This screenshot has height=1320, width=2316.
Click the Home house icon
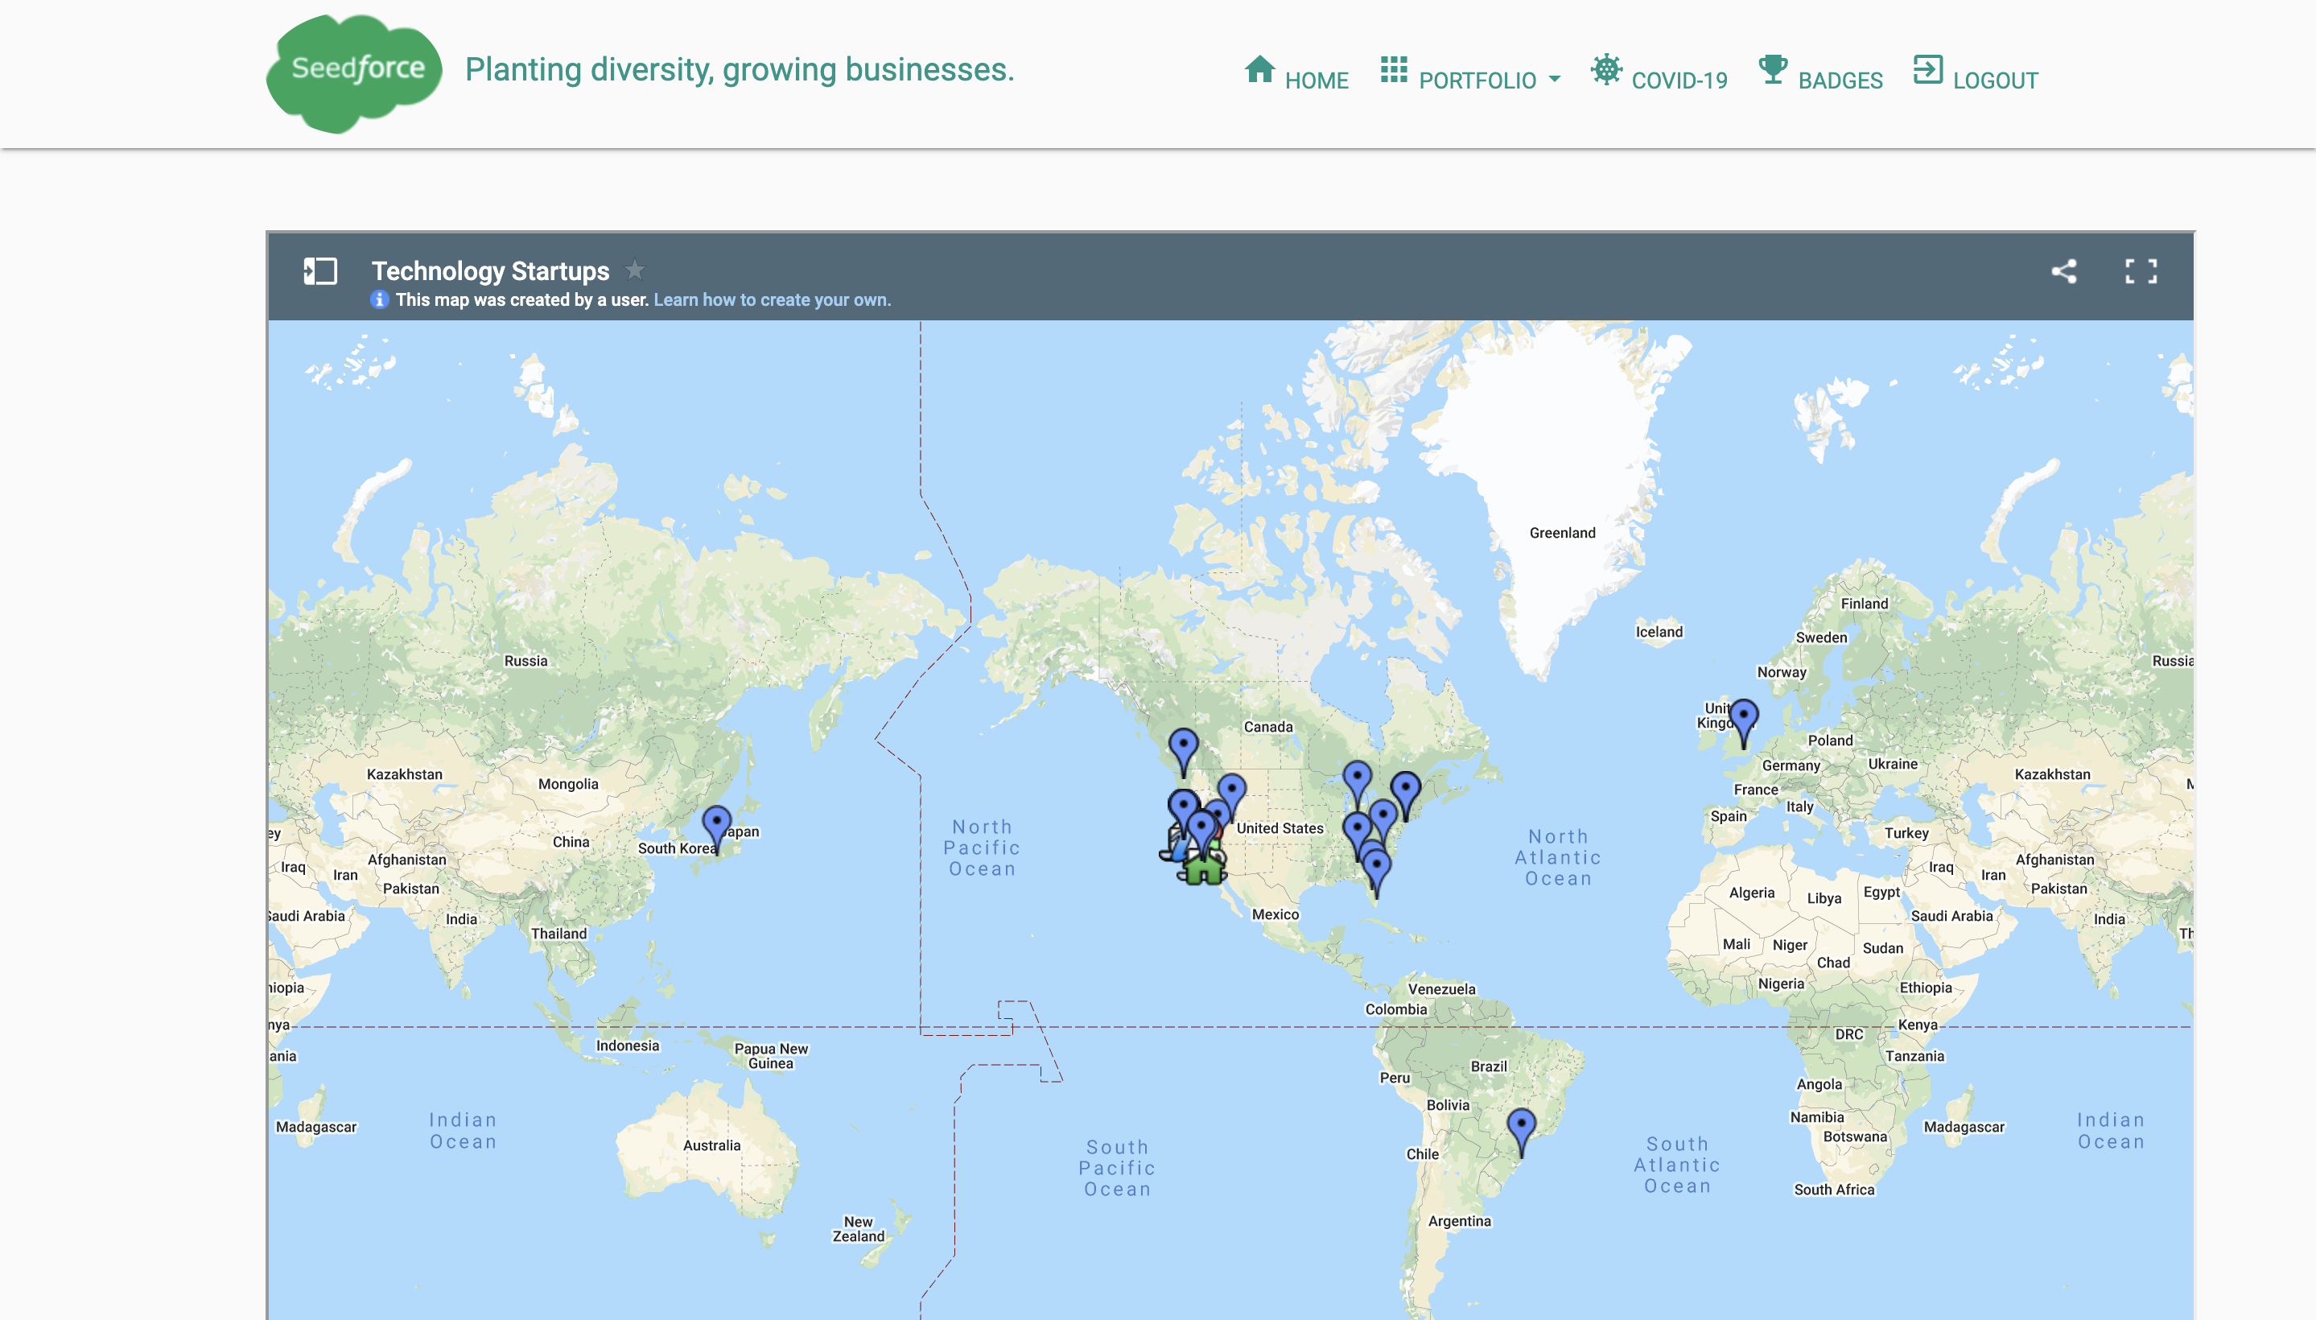tap(1259, 70)
